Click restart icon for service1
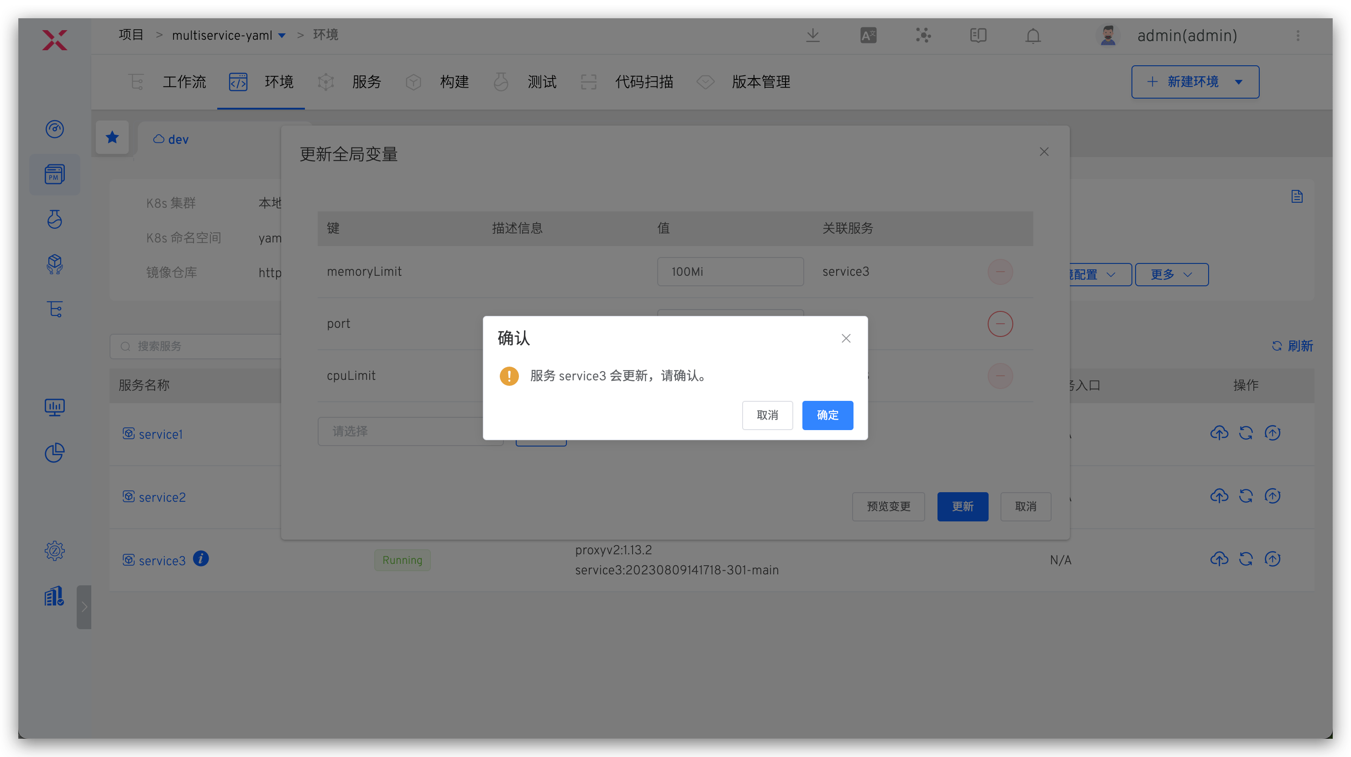Viewport: 1351px width, 757px height. [1246, 433]
